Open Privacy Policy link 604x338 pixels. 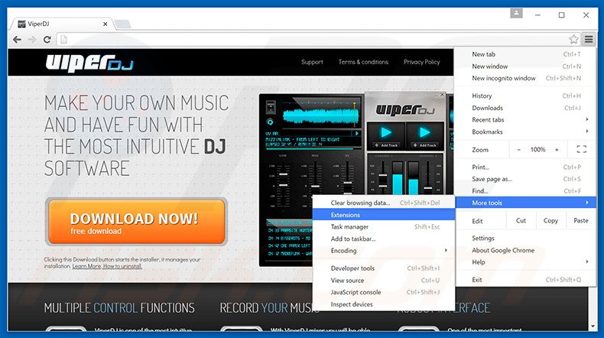coord(421,62)
